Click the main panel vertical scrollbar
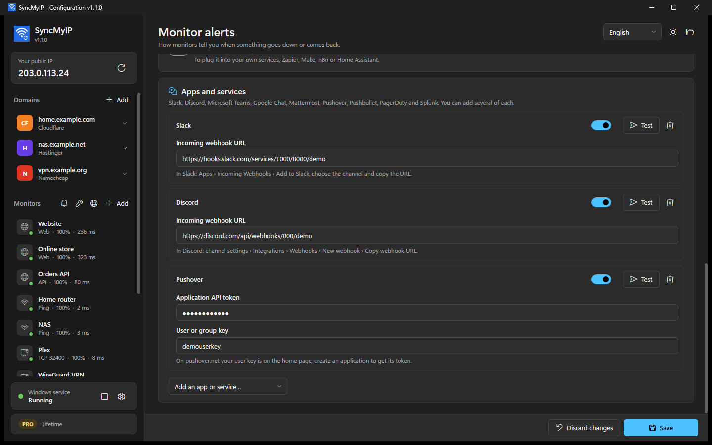712x445 pixels. [x=706, y=338]
